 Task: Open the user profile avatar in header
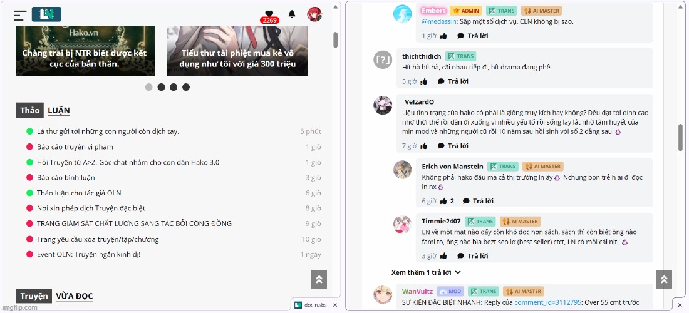coord(314,14)
